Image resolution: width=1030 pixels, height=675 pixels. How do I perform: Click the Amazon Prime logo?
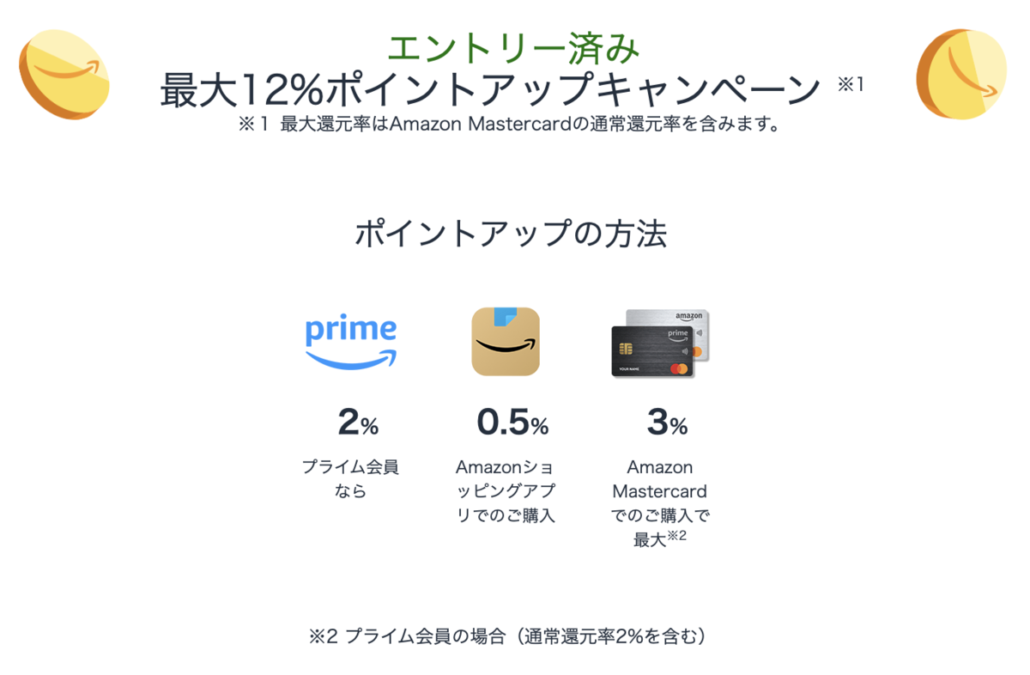[351, 342]
